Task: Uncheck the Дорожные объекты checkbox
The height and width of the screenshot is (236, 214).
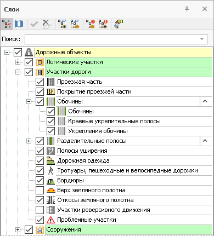Action: tap(18, 53)
